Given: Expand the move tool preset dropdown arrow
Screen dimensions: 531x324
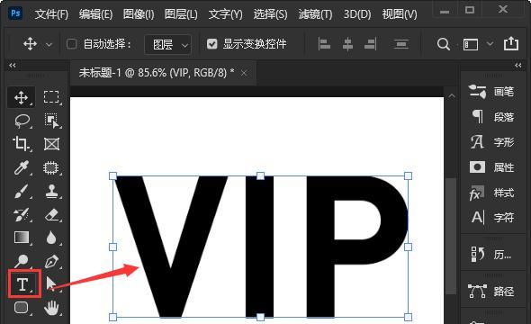Looking at the screenshot, I should [49, 44].
